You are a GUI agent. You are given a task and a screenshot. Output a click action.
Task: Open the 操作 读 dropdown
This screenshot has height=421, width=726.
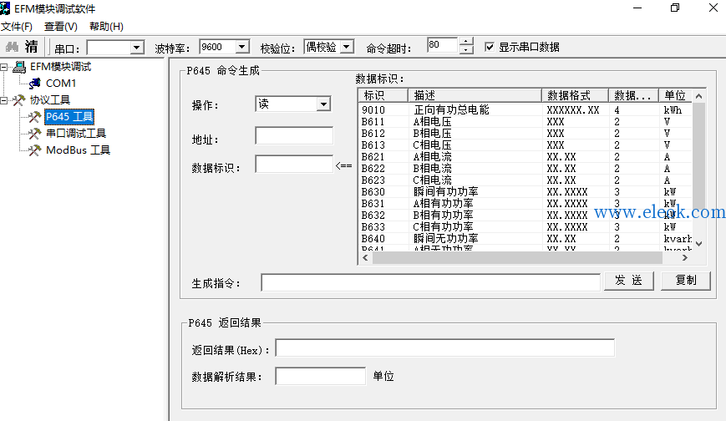pos(323,104)
